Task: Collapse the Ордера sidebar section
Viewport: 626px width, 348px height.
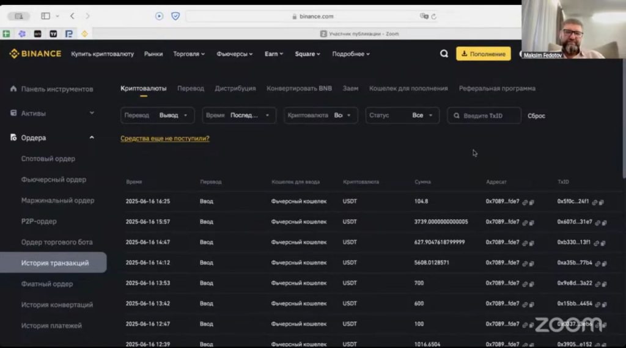Action: (x=92, y=137)
